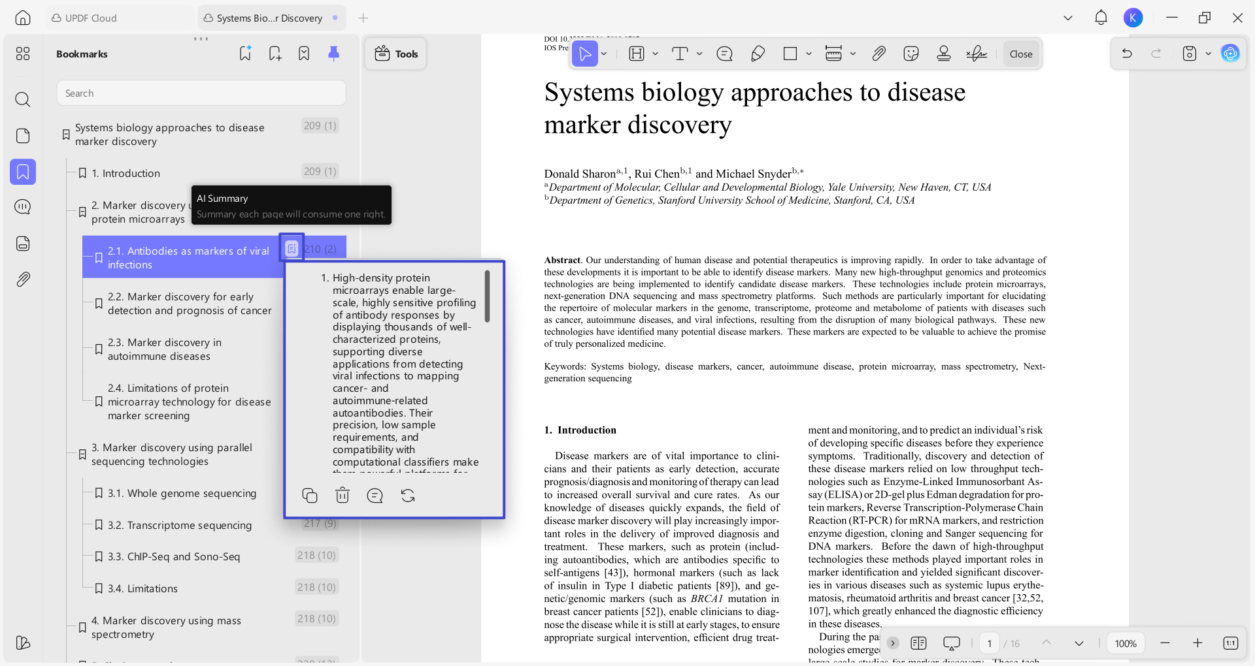Select the rectangle shape tool
1255x666 pixels.
[x=790, y=54]
